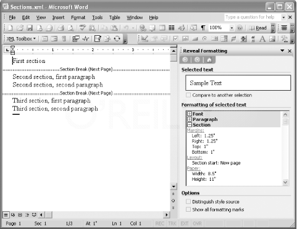The height and width of the screenshot is (229, 297).
Task: Open the Undo history dropdown arrow
Action: [x=133, y=28]
